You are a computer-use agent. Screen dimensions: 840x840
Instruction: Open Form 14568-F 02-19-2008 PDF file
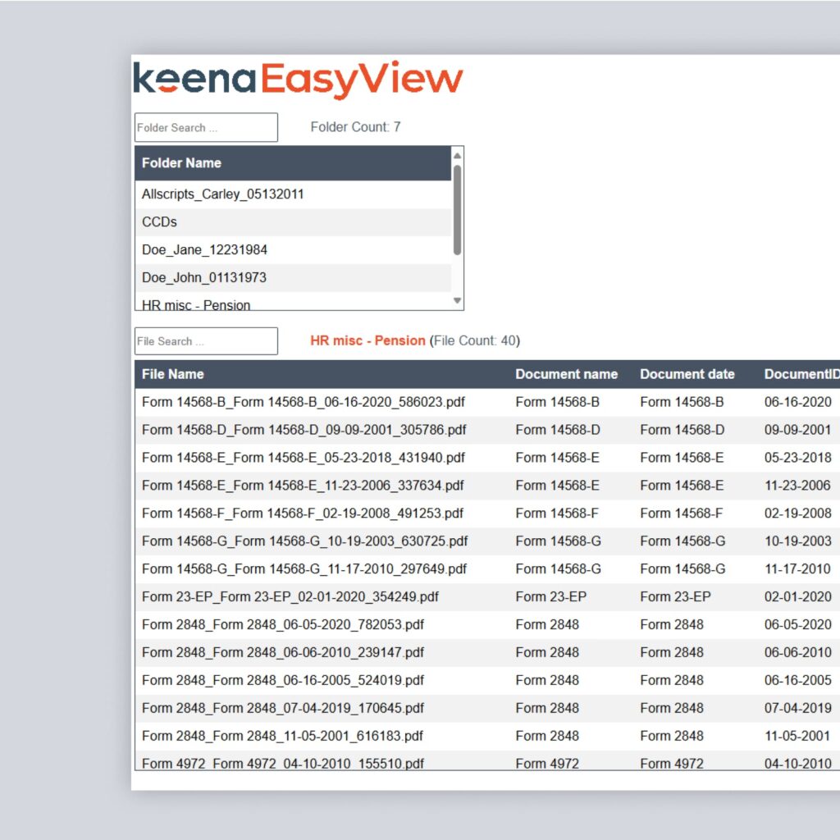tap(302, 514)
